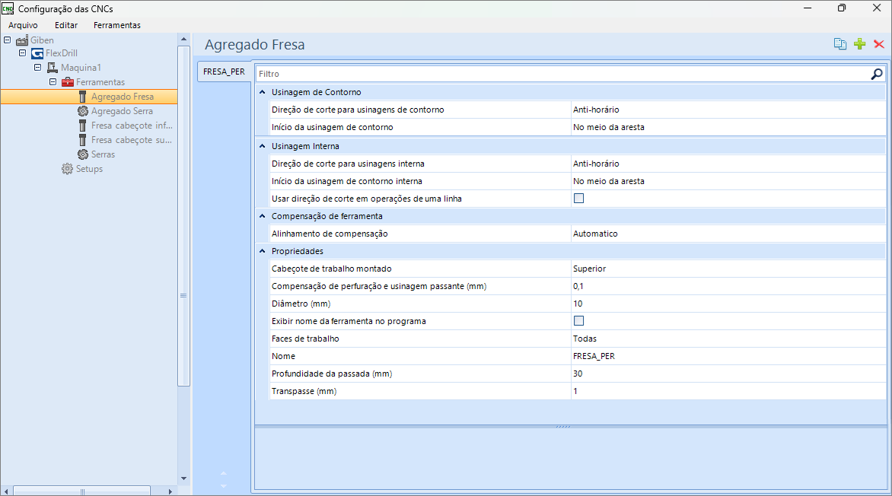Viewport: 892px width, 496px height.
Task: Click the green plus add icon
Action: pos(859,44)
